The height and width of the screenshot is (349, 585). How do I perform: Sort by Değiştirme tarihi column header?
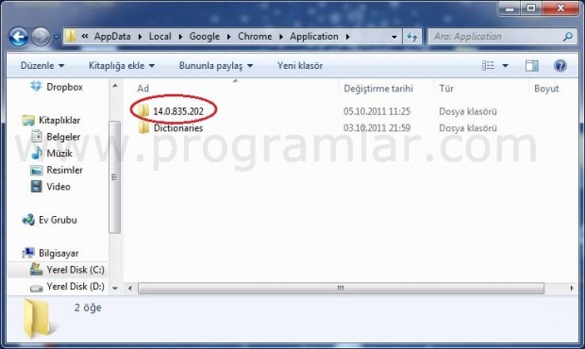click(x=378, y=89)
